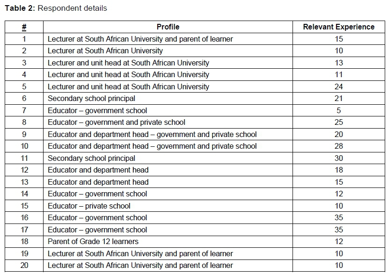Image resolution: width=388 pixels, height=274 pixels.
Task: Select "Educator – government and private school" cell
Action: 116,122
